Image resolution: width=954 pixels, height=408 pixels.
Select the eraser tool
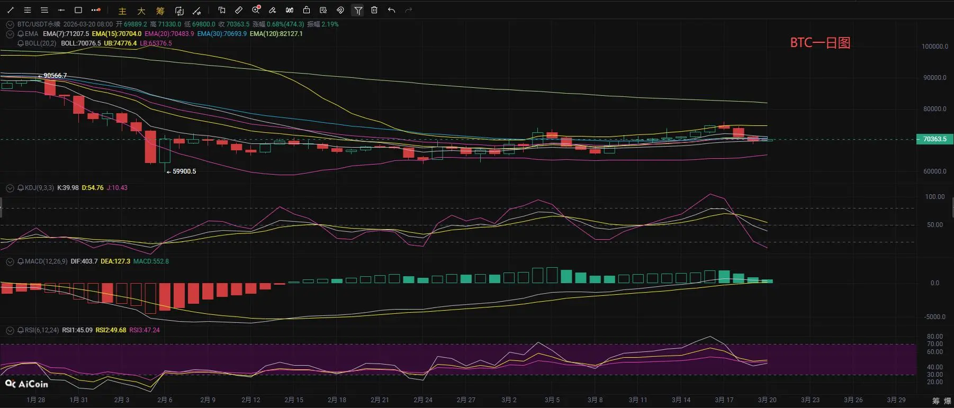point(273,10)
